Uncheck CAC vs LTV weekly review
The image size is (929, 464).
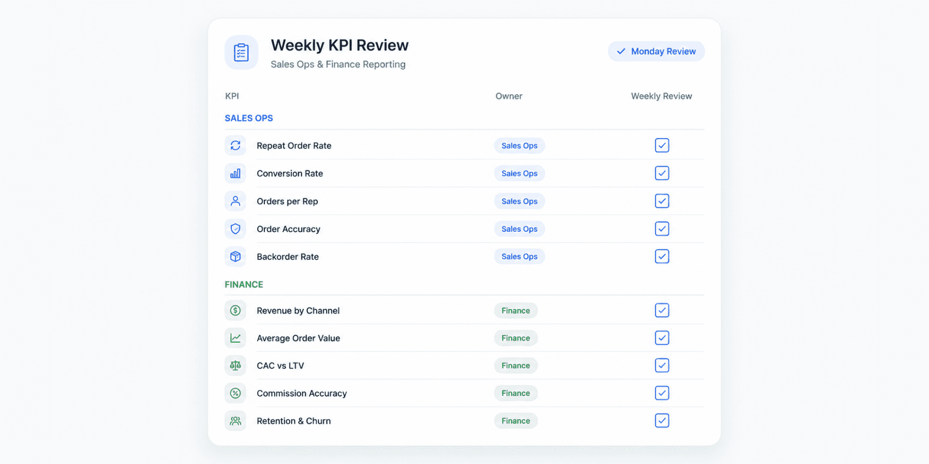(x=662, y=365)
